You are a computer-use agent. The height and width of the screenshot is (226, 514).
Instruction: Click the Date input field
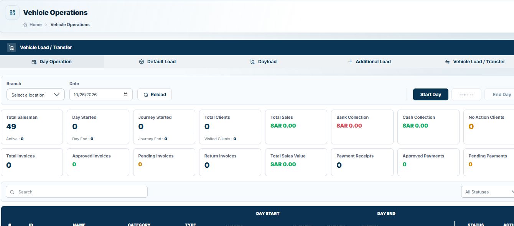(x=101, y=95)
